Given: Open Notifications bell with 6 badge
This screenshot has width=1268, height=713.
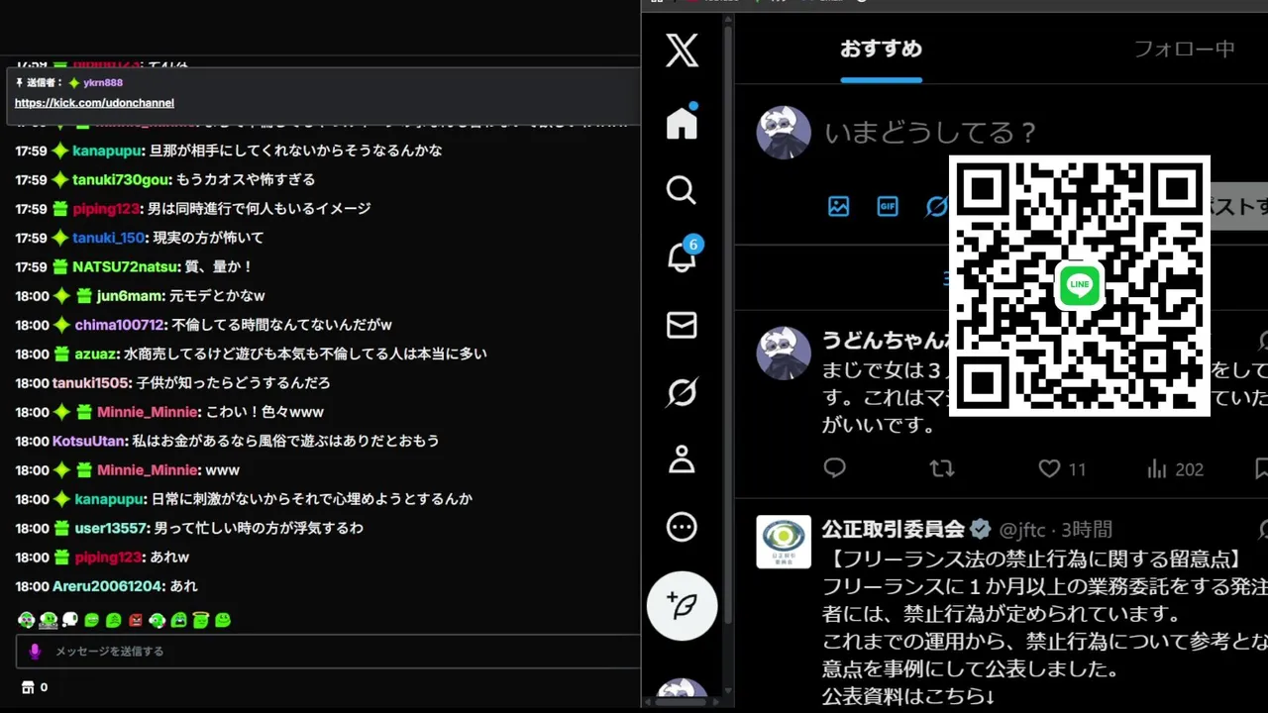Looking at the screenshot, I should click(x=682, y=256).
